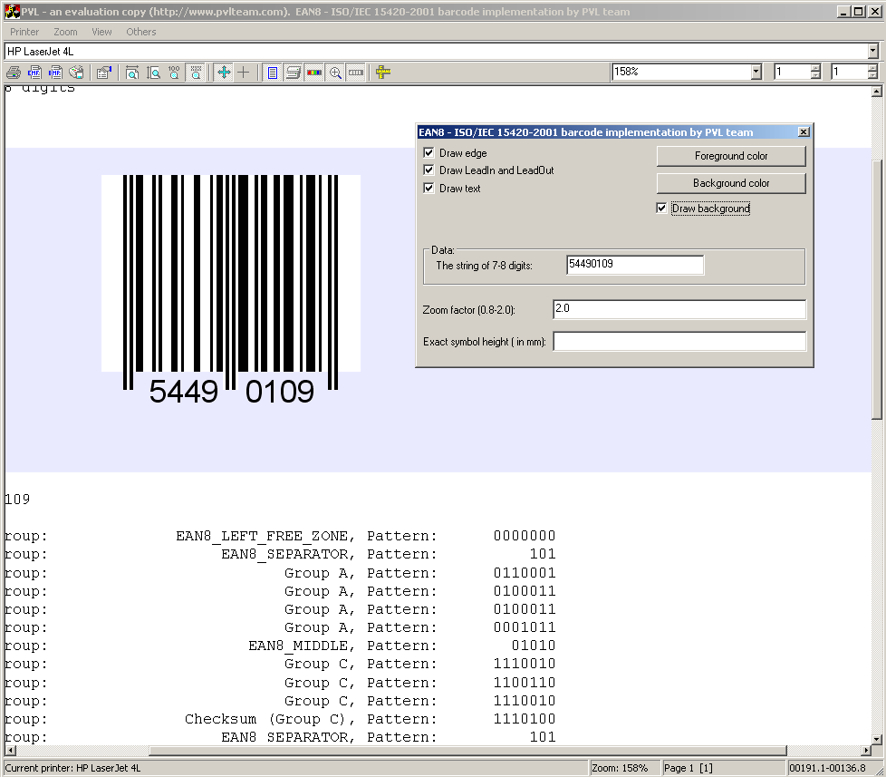Click vertical scrollbar down arrow
This screenshot has height=777, width=886.
[877, 739]
